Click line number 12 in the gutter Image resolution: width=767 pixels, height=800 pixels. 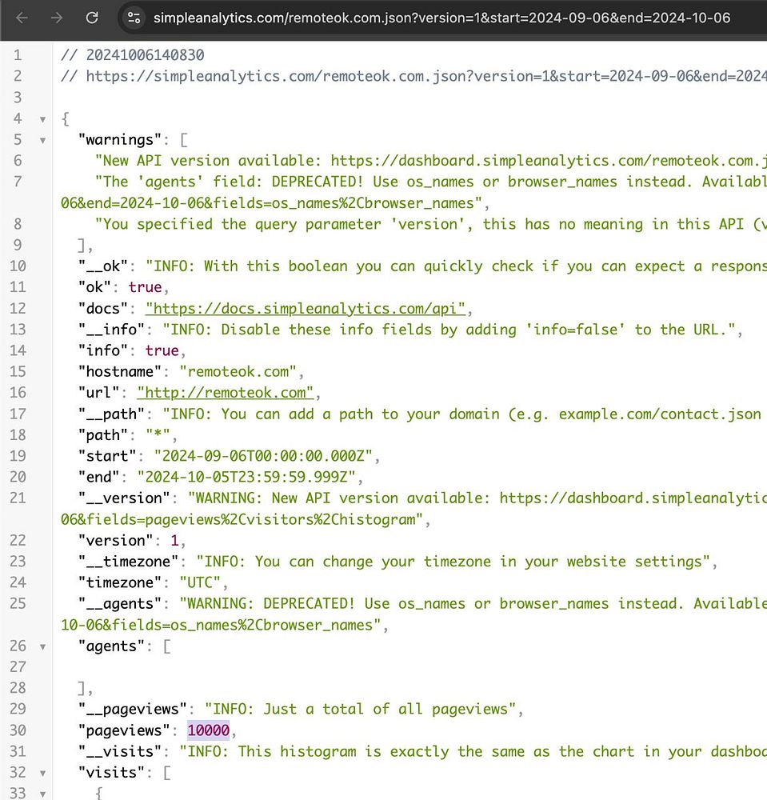tap(18, 309)
